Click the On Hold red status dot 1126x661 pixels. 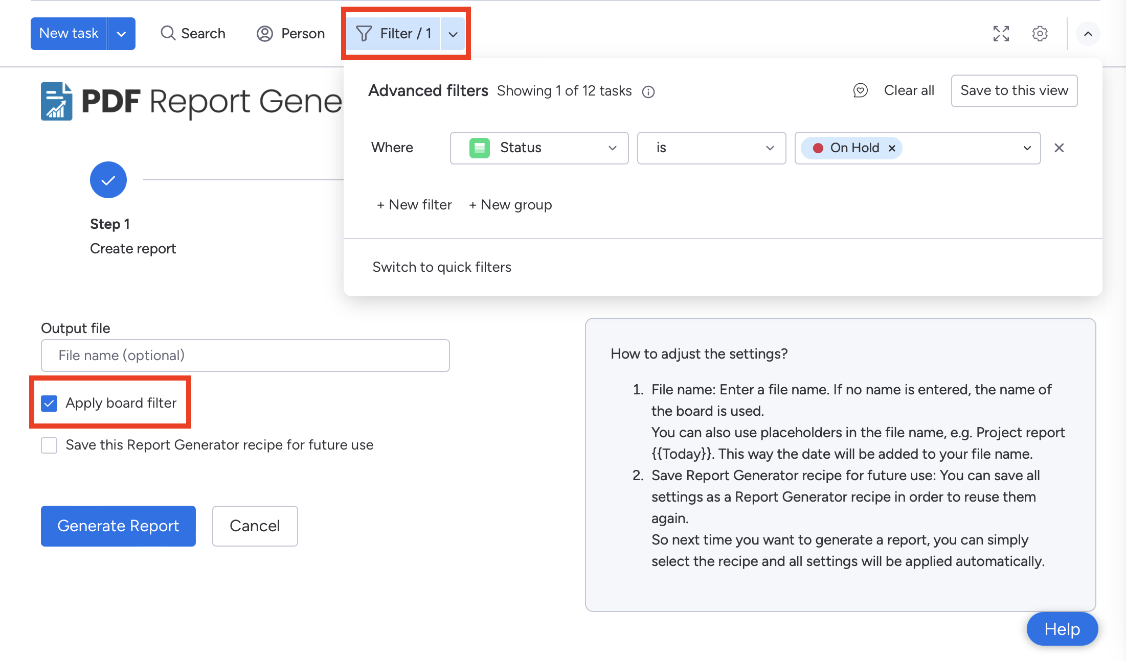(x=818, y=148)
